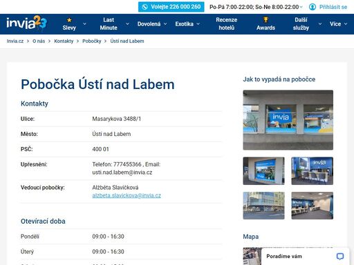Open the large storefront photo

pos(288,120)
